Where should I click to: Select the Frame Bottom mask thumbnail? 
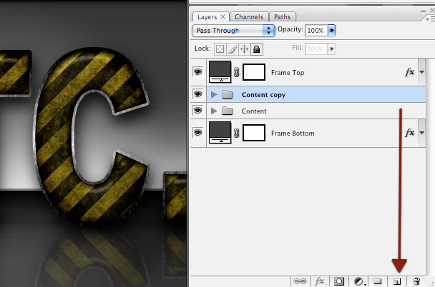point(254,133)
